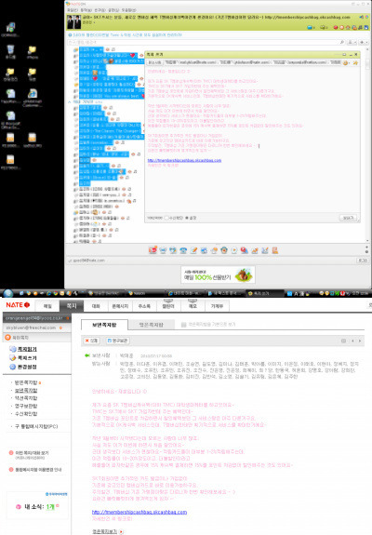The image size is (372, 535).
Task: Click the NATE logo
Action: pyautogui.click(x=18, y=304)
